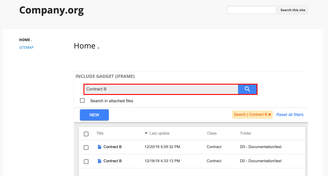Viewport: 328px width, 176px height.
Task: Click the NEW button
Action: [94, 115]
